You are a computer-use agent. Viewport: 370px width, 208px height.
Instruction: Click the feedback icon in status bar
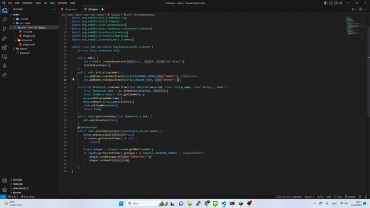coord(360,196)
